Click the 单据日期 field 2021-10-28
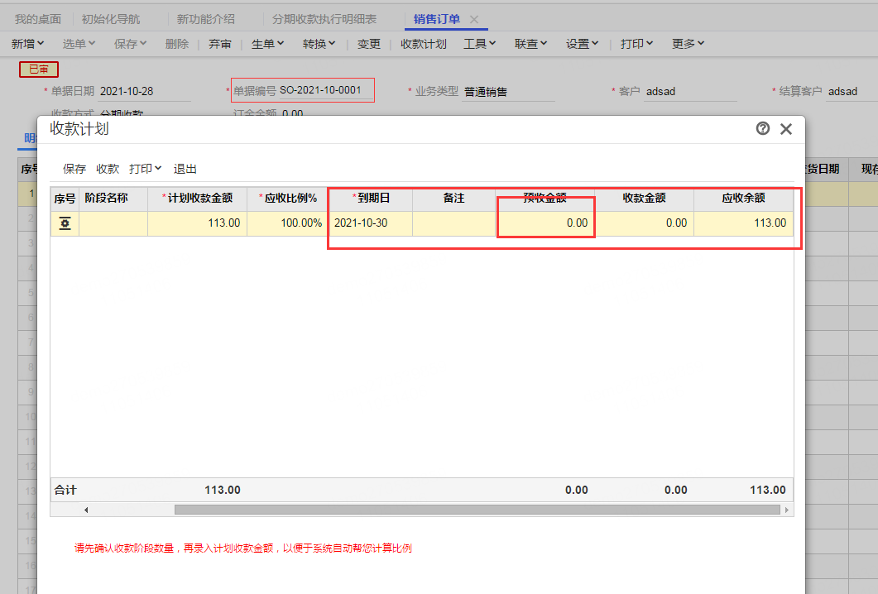Viewport: 878px width, 594px height. point(145,91)
